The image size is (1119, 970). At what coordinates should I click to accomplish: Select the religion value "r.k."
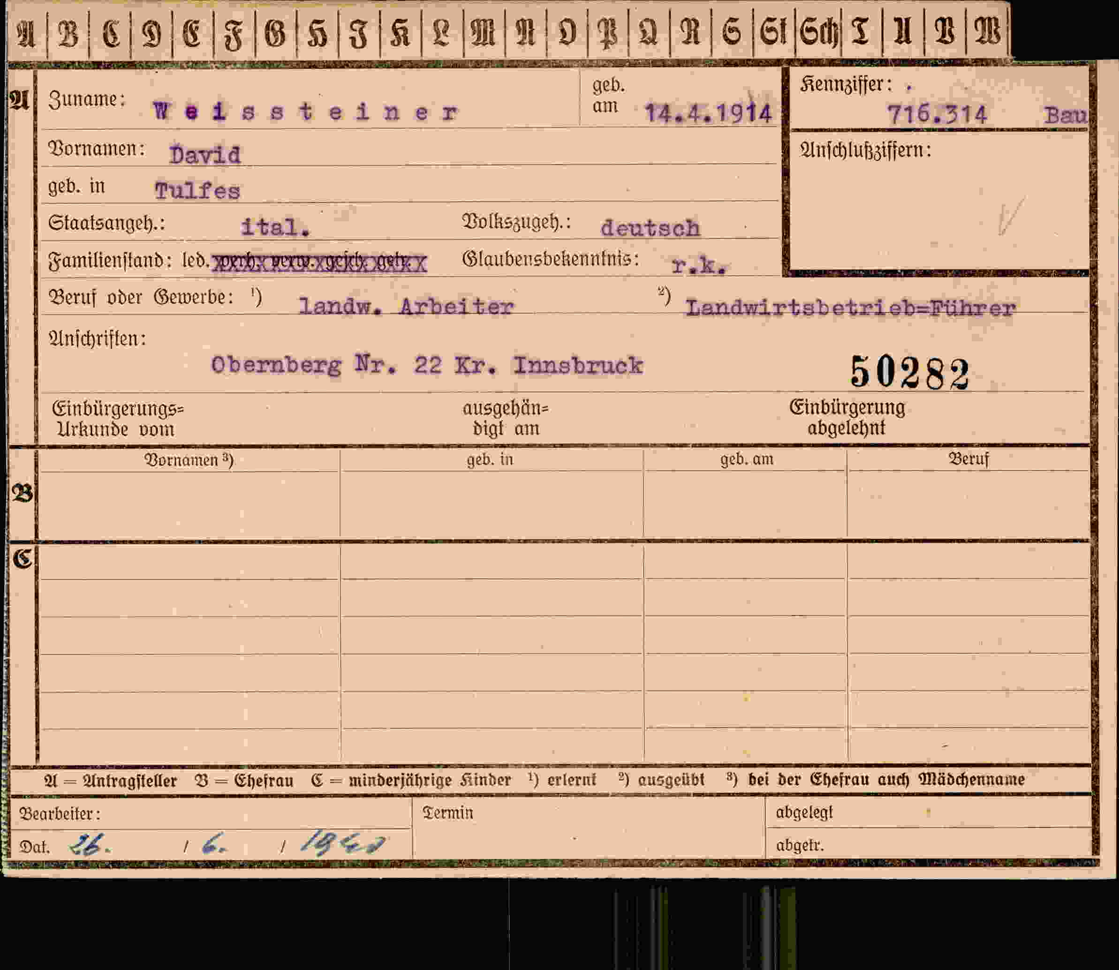tap(698, 266)
